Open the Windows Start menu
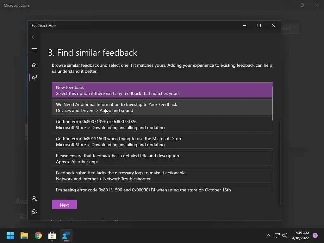This screenshot has width=324, height=243. 10,235
